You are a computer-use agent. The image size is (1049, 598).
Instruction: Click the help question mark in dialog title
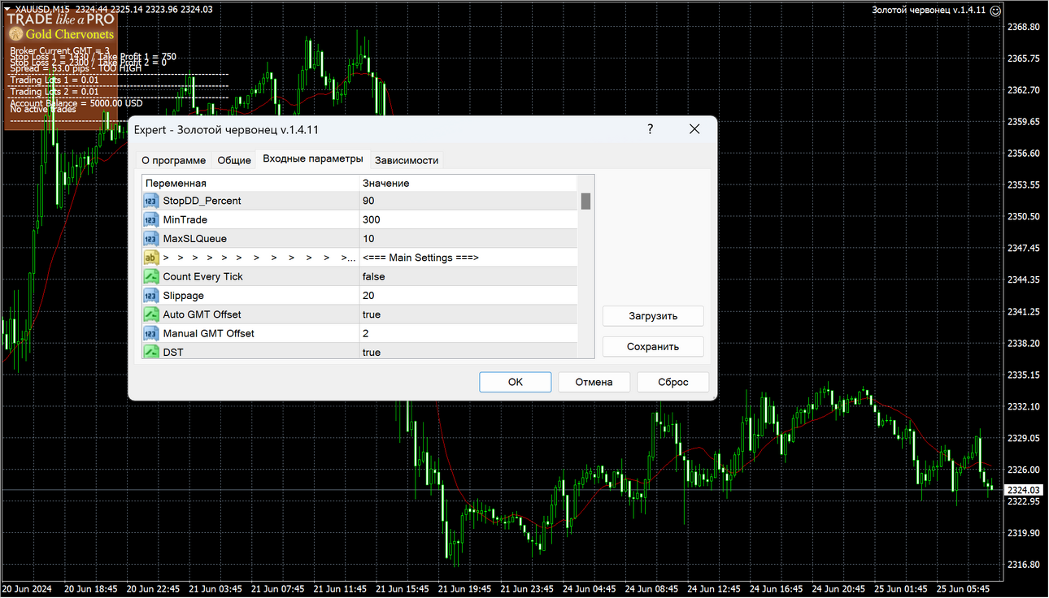tap(650, 129)
